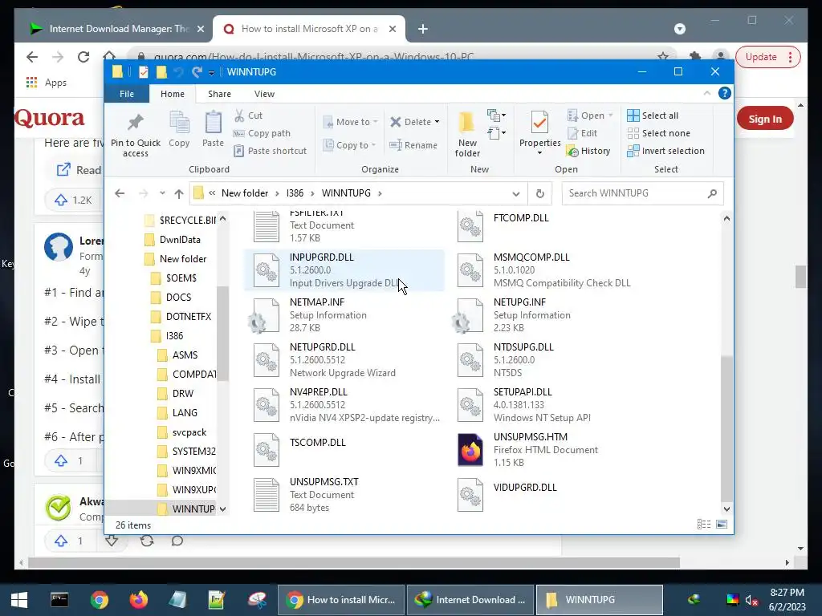Open Internet Download Manager taskbar button
The height and width of the screenshot is (616, 822).
coord(470,600)
